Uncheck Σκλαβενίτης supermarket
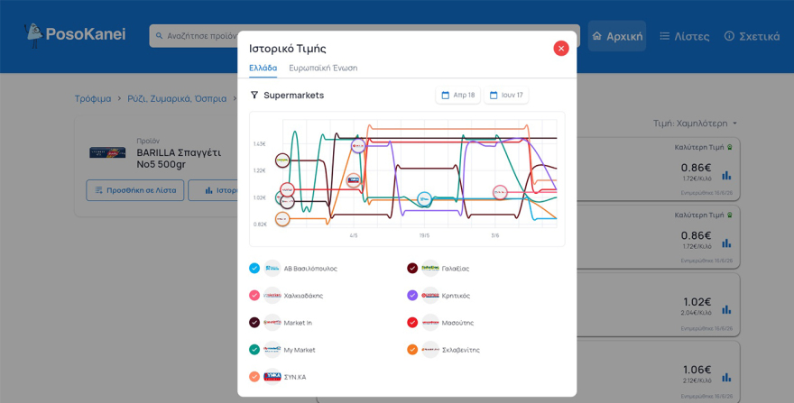 click(x=412, y=350)
